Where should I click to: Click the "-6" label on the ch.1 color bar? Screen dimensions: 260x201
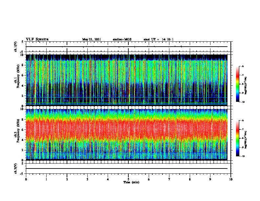(x=242, y=66)
